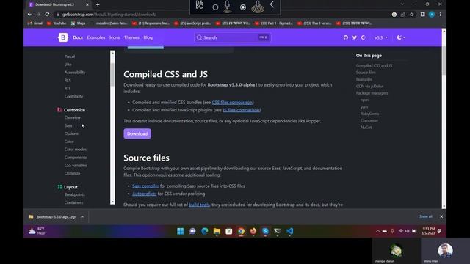Open the Icons nav item
The width and height of the screenshot is (470, 264).
tap(115, 37)
